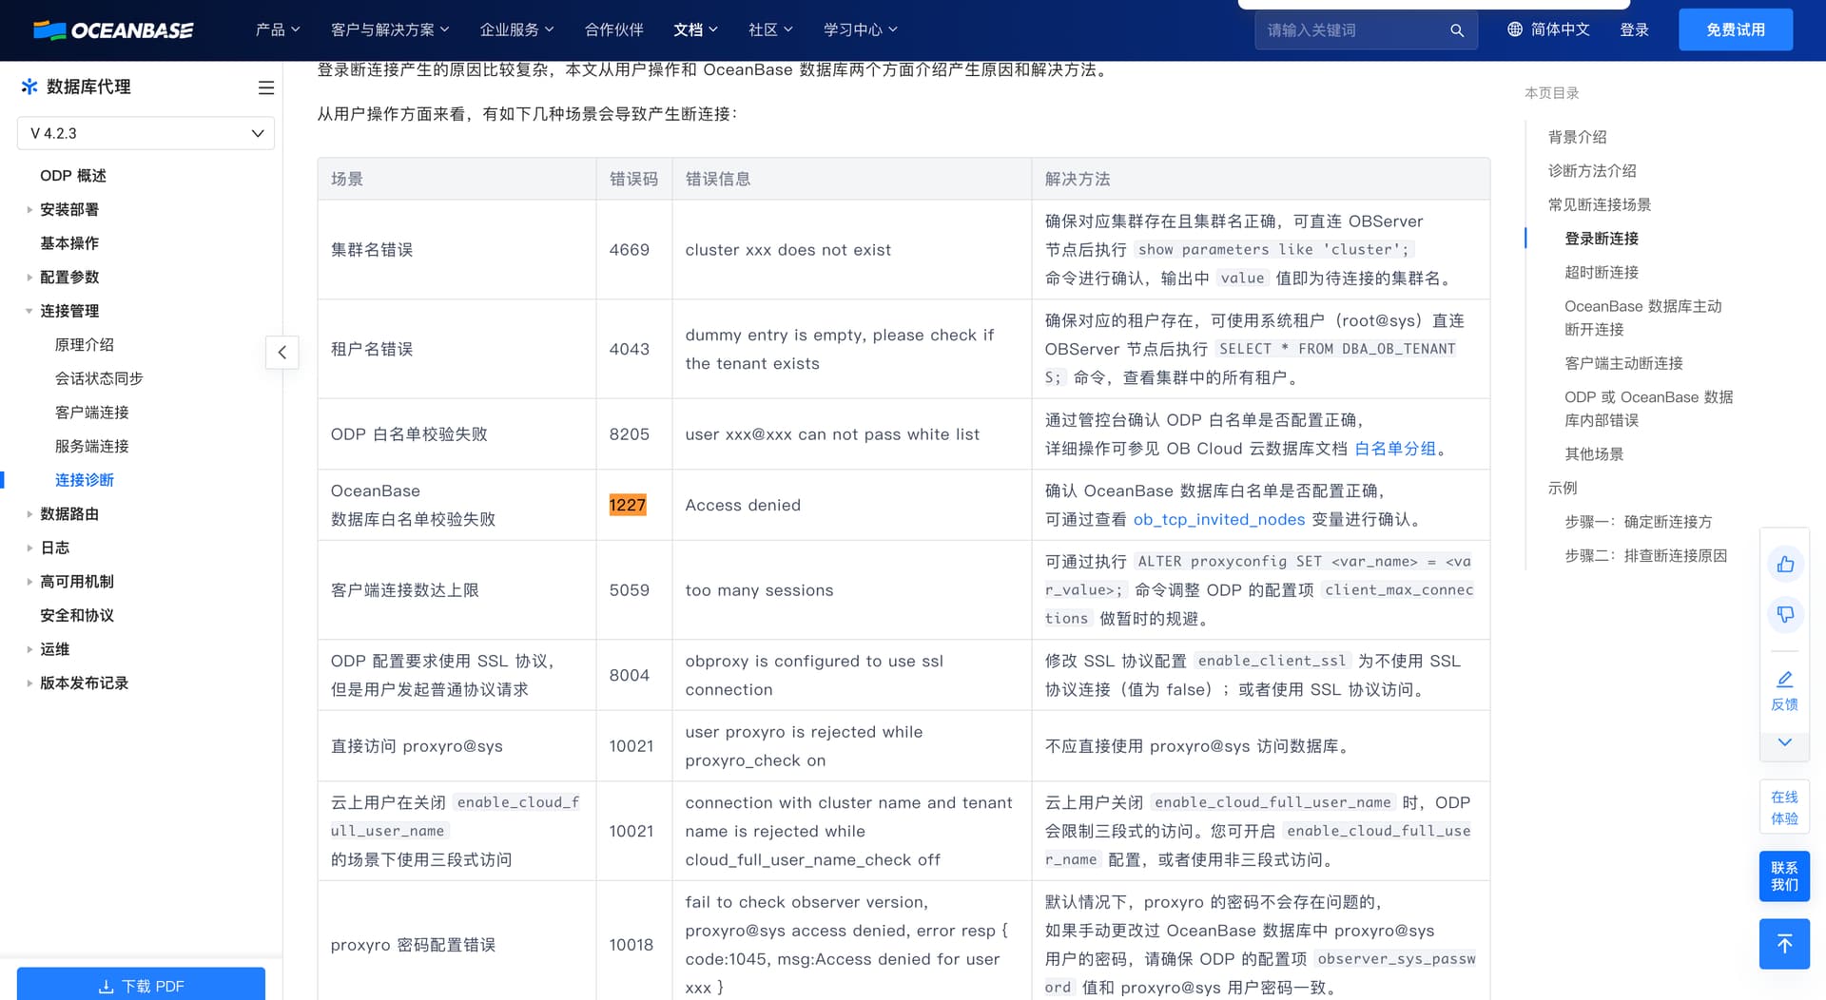Go to 合作伙伴 in top navigation

(613, 29)
